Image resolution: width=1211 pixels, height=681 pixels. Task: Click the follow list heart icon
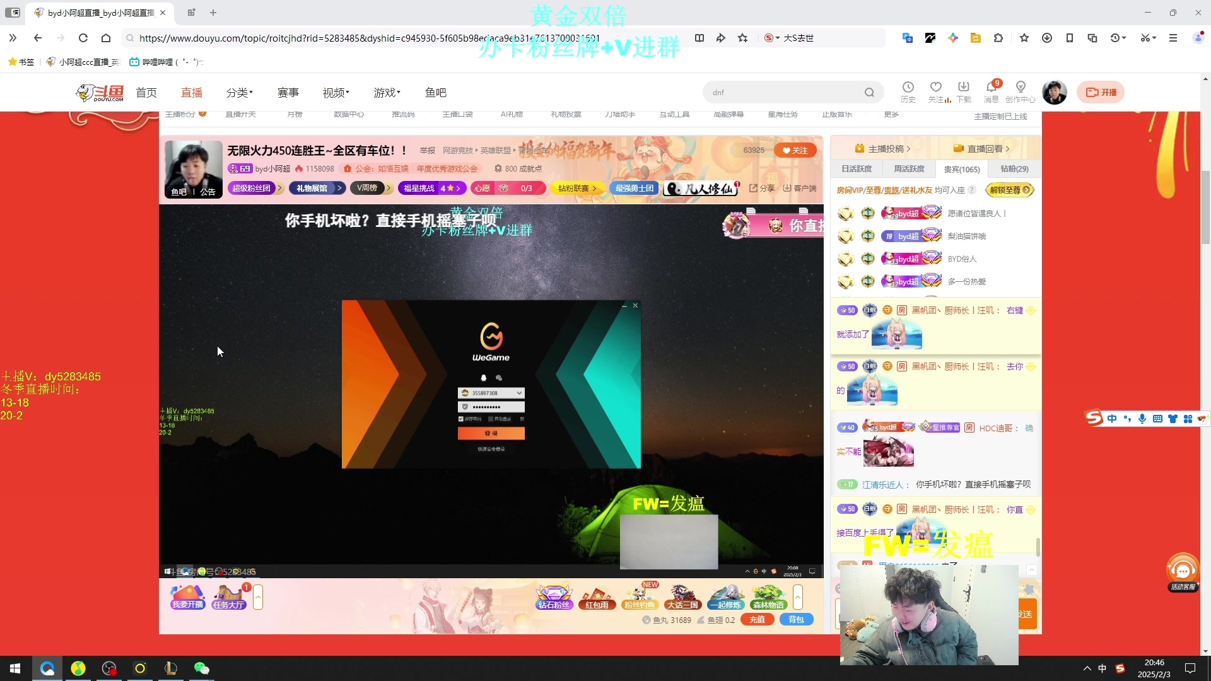tap(935, 88)
